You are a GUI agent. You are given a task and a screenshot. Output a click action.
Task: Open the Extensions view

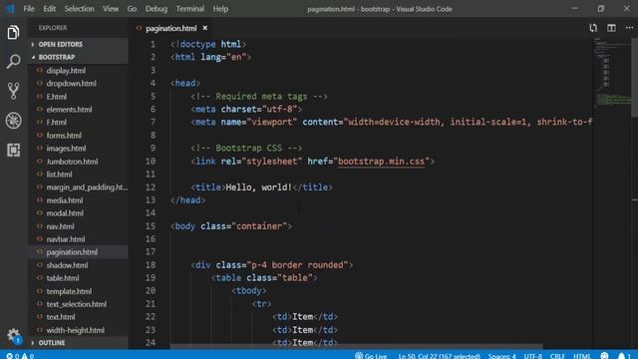pos(13,150)
